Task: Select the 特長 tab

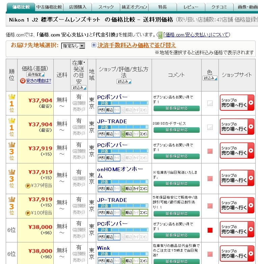Action: point(162,7)
